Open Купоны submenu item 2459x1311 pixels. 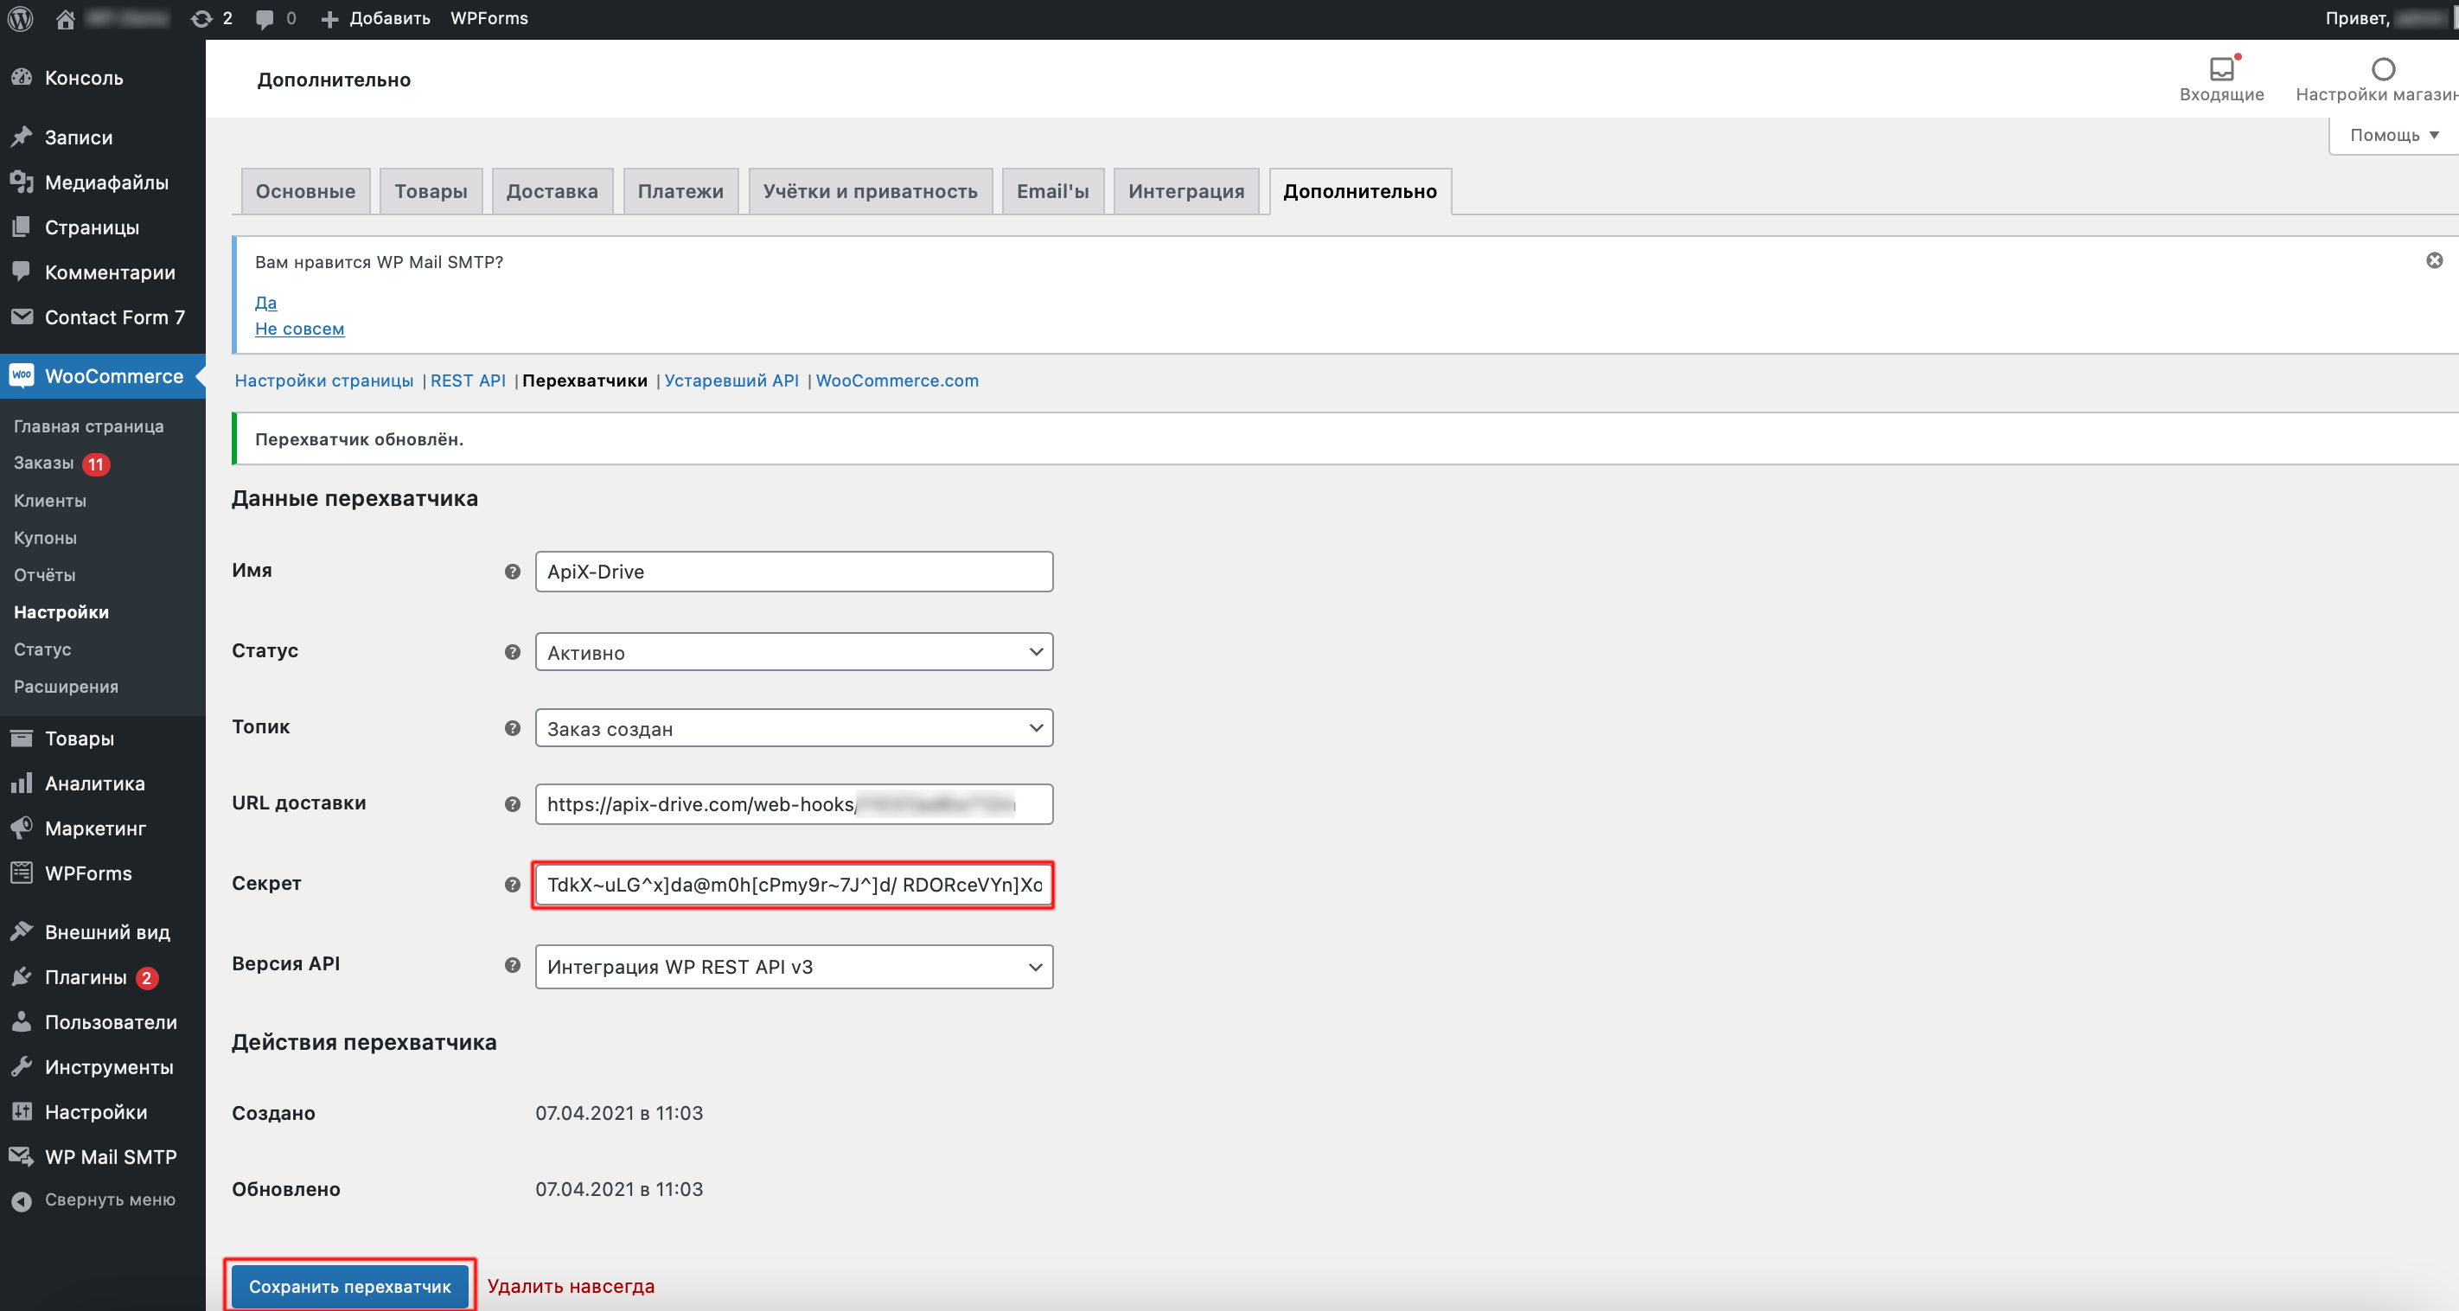point(45,538)
